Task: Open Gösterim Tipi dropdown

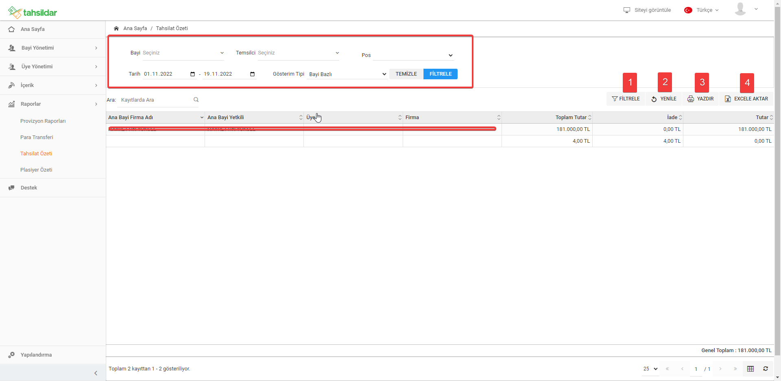Action: [x=347, y=74]
